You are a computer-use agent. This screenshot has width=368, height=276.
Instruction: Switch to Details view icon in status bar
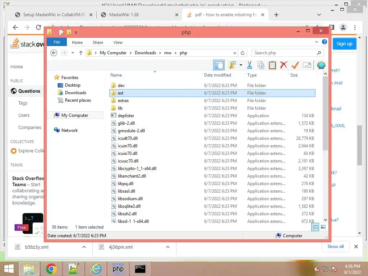(315, 227)
